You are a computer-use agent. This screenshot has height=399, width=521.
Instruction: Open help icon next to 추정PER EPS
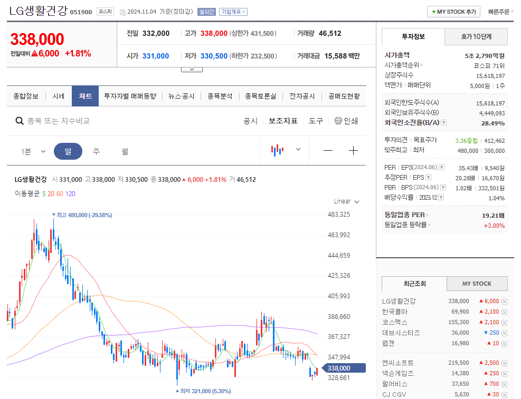(x=429, y=178)
